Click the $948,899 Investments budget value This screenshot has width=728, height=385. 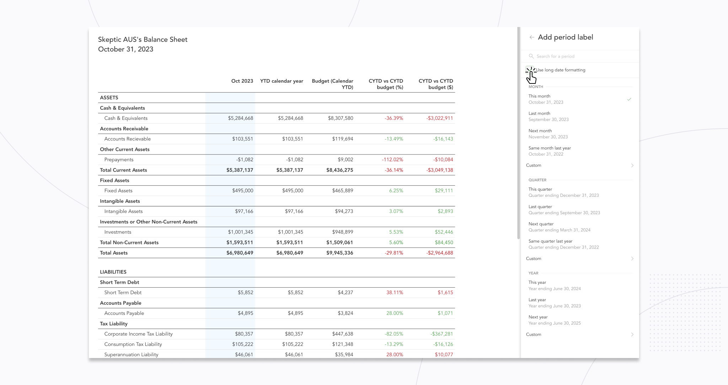tap(343, 232)
